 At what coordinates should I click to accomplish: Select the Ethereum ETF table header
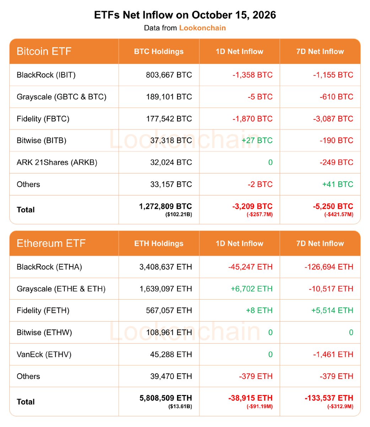(51, 243)
